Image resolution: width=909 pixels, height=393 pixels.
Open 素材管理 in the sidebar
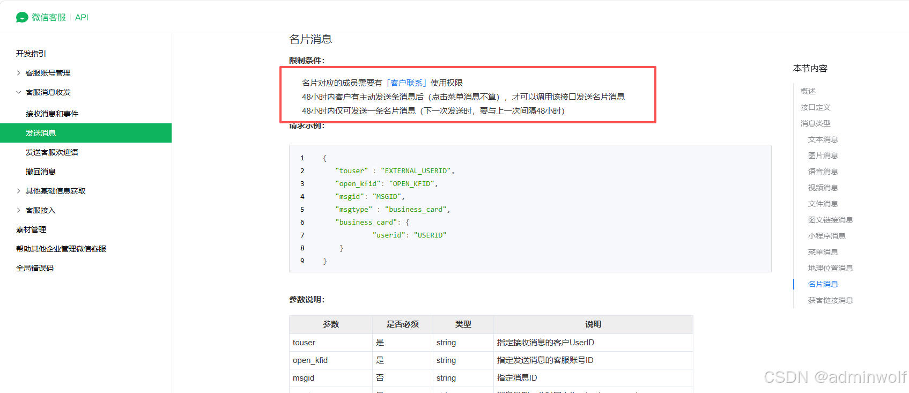(x=31, y=229)
